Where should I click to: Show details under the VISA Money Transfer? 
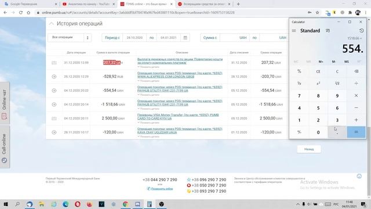click(148, 122)
